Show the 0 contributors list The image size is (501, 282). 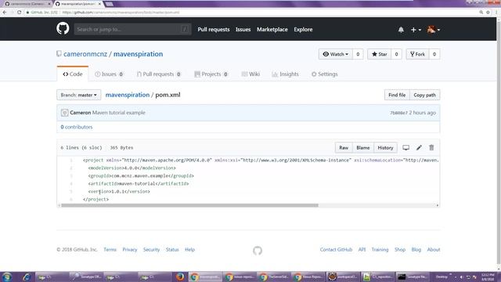[x=77, y=127]
